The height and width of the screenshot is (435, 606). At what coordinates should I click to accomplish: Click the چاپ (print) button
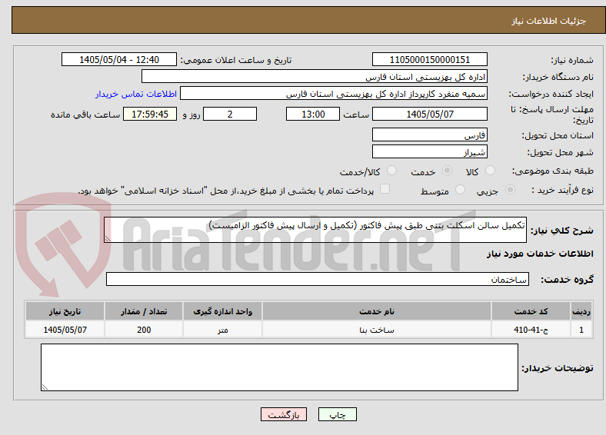coord(337,414)
